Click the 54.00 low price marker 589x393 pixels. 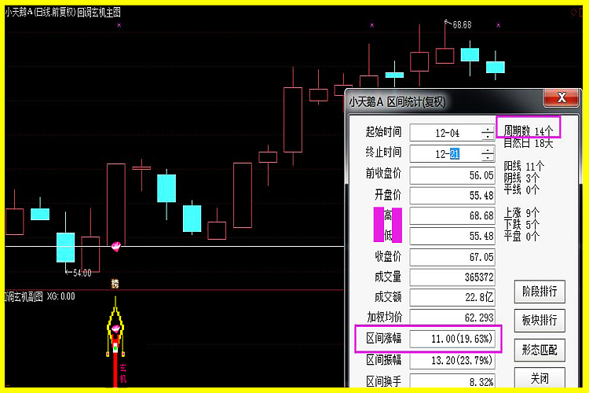point(80,273)
